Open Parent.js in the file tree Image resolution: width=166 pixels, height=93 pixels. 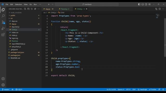coord(15,41)
